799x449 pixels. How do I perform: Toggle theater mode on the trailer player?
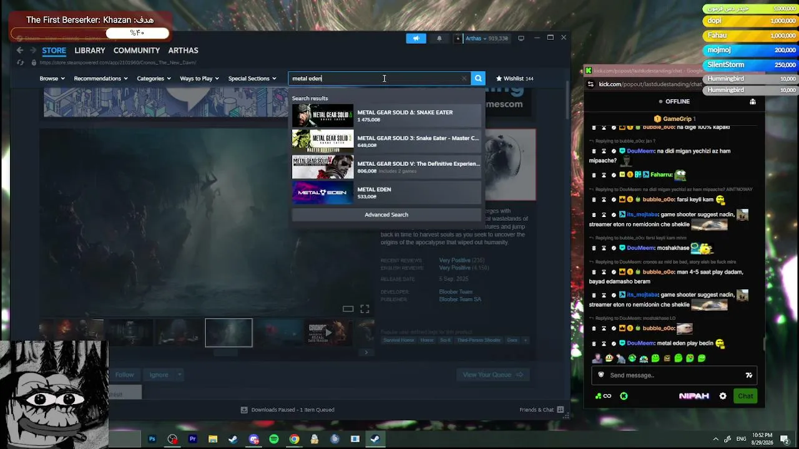click(348, 309)
